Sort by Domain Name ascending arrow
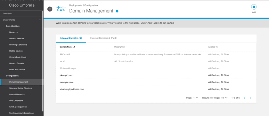Image resolution: width=269 pixels, height=116 pixels. (x=74, y=47)
